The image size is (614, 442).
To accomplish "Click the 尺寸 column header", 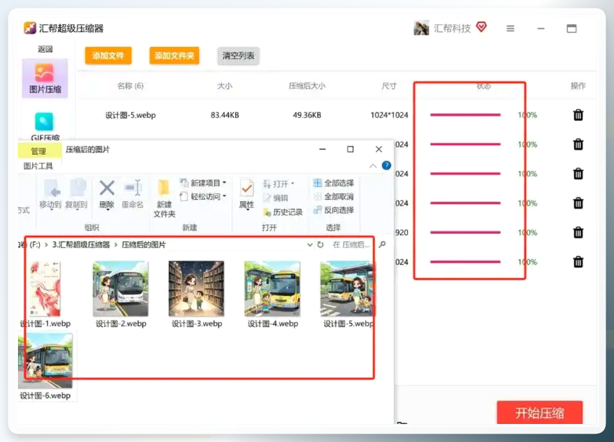I will 389,86.
